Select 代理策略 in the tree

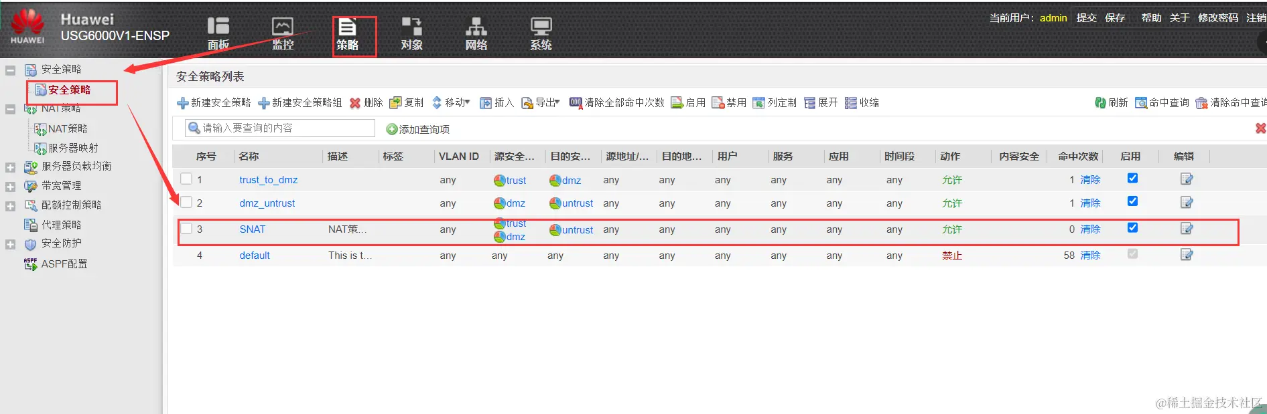pyautogui.click(x=61, y=225)
